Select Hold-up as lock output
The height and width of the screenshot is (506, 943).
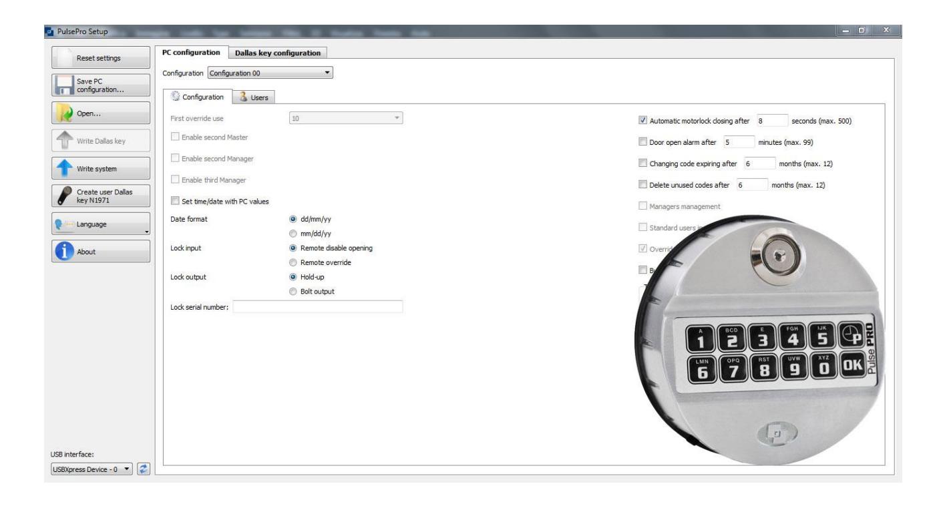[294, 277]
